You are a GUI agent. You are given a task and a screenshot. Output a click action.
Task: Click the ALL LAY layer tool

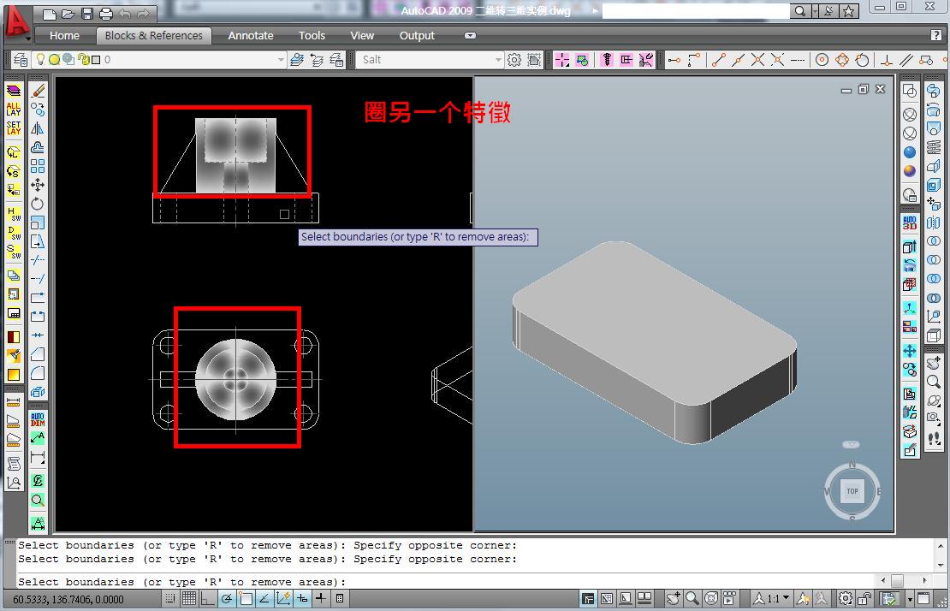(14, 109)
